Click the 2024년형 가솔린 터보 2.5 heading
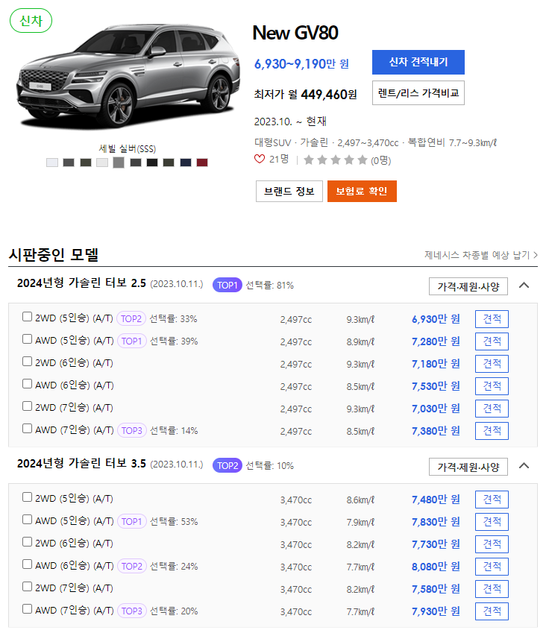 [81, 283]
